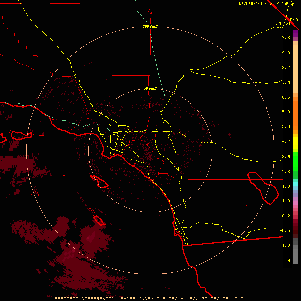Select the DKD product label
The width and height of the screenshot is (301, 301).
[x=294, y=20]
